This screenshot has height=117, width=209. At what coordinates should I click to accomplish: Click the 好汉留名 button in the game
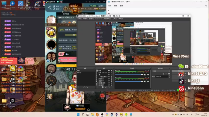click(x=81, y=106)
